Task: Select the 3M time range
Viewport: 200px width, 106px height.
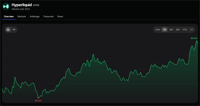Action: tap(178, 30)
